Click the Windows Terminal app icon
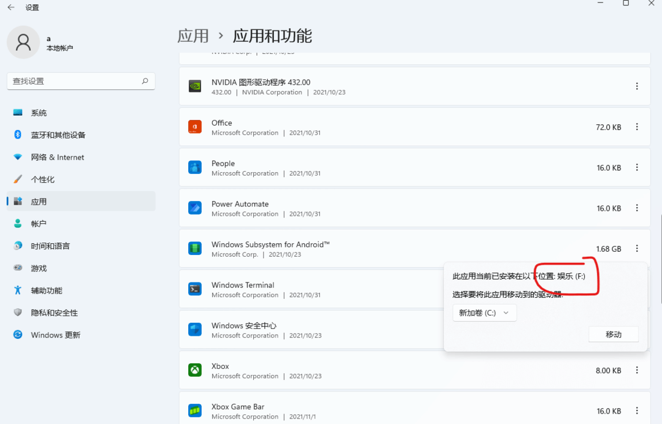 click(x=195, y=289)
